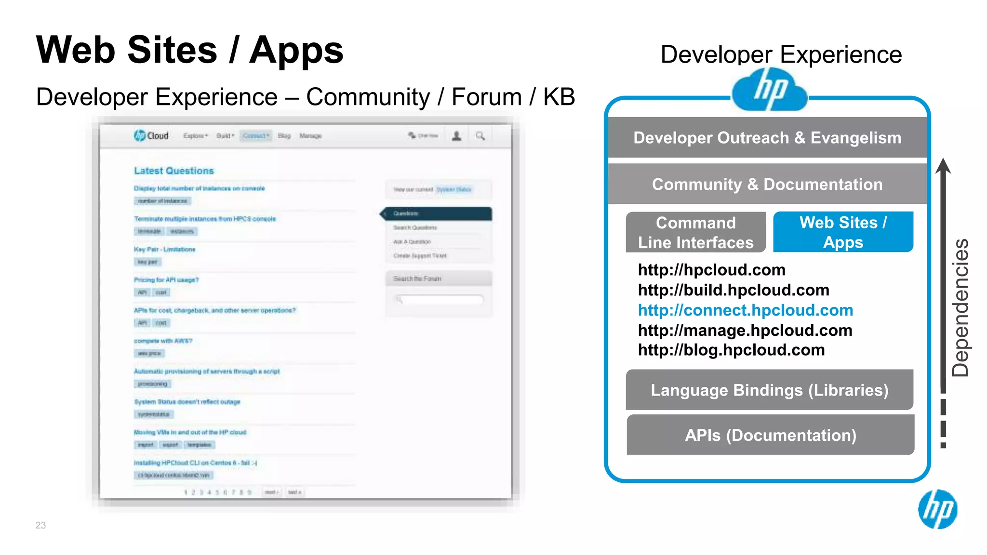The image size is (987, 555).
Task: Go to page 5 in pagination
Action: 217,492
